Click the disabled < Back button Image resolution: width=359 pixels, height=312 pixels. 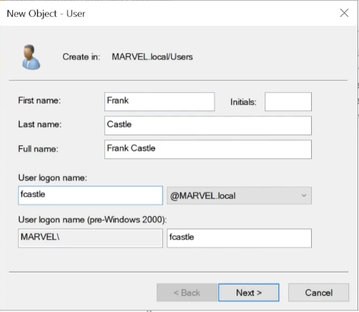(x=187, y=292)
